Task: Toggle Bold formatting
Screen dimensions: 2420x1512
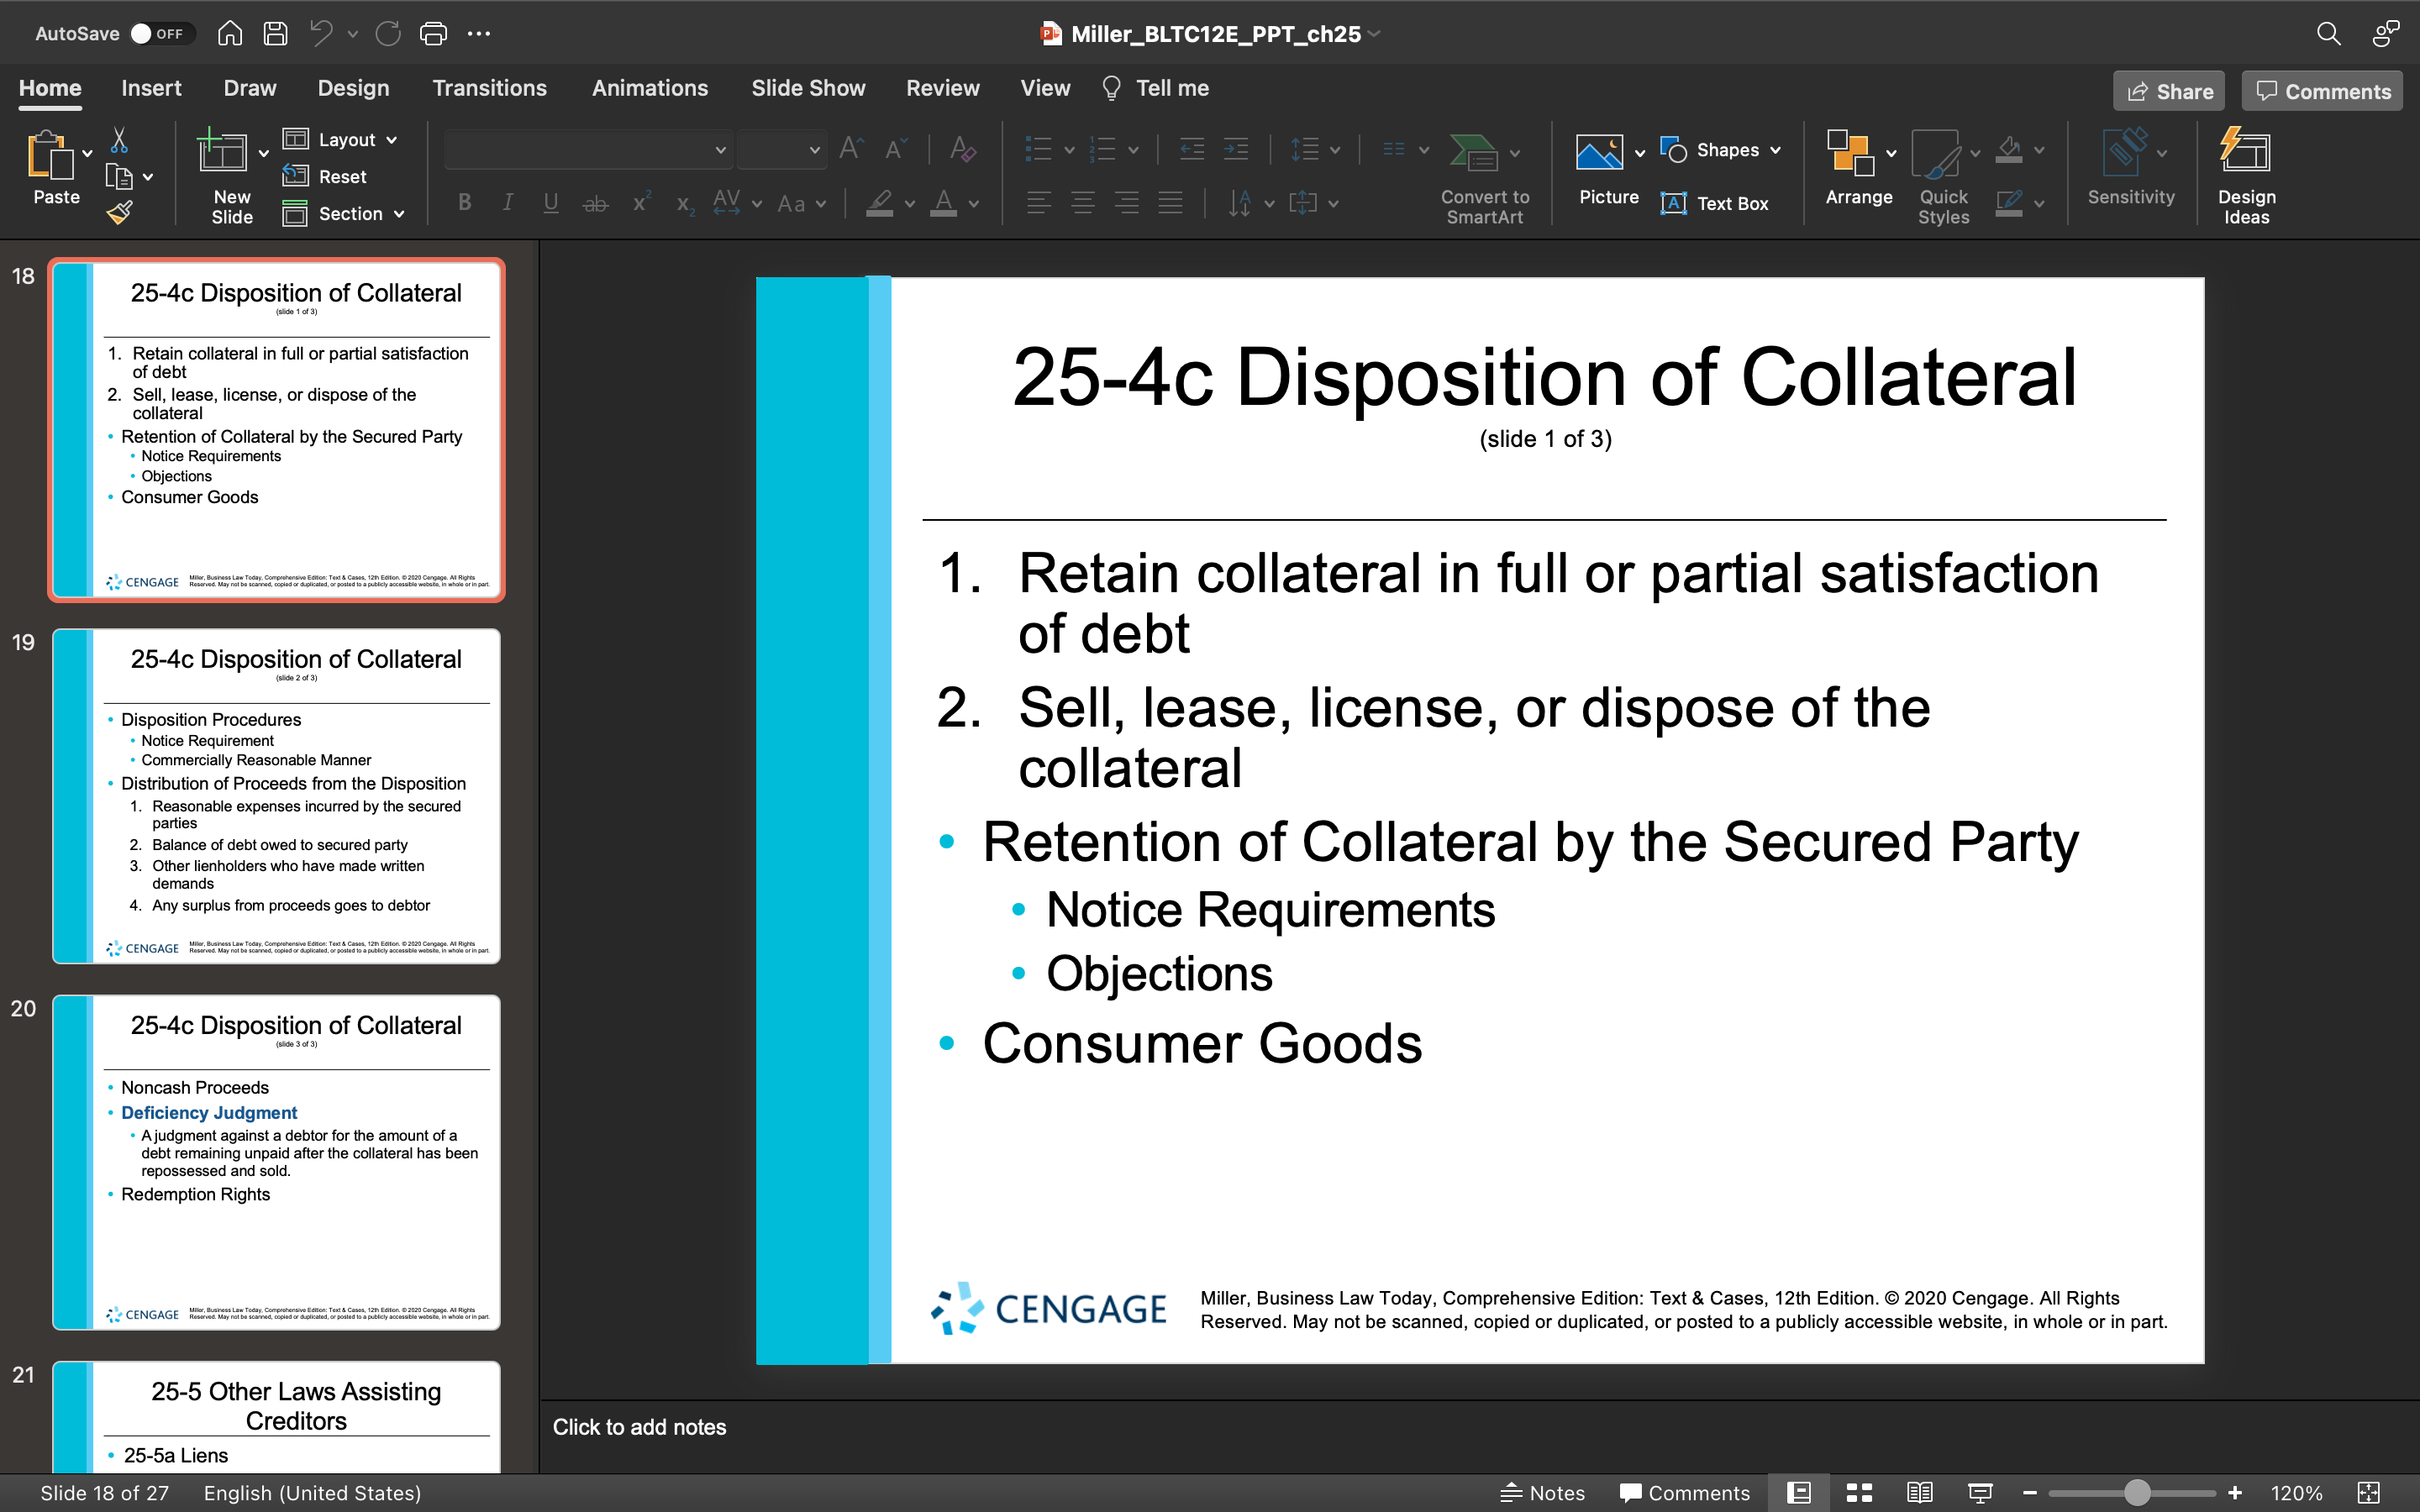Action: [465, 203]
